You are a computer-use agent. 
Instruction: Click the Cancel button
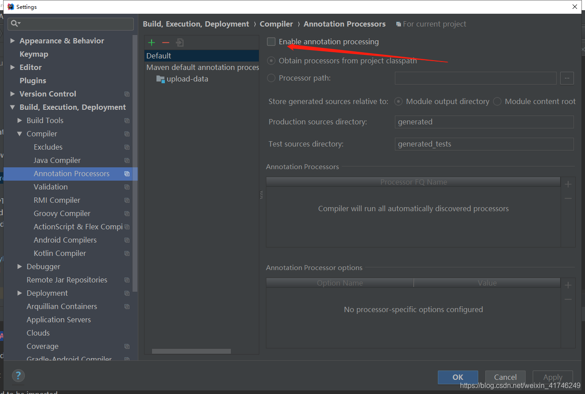(505, 377)
